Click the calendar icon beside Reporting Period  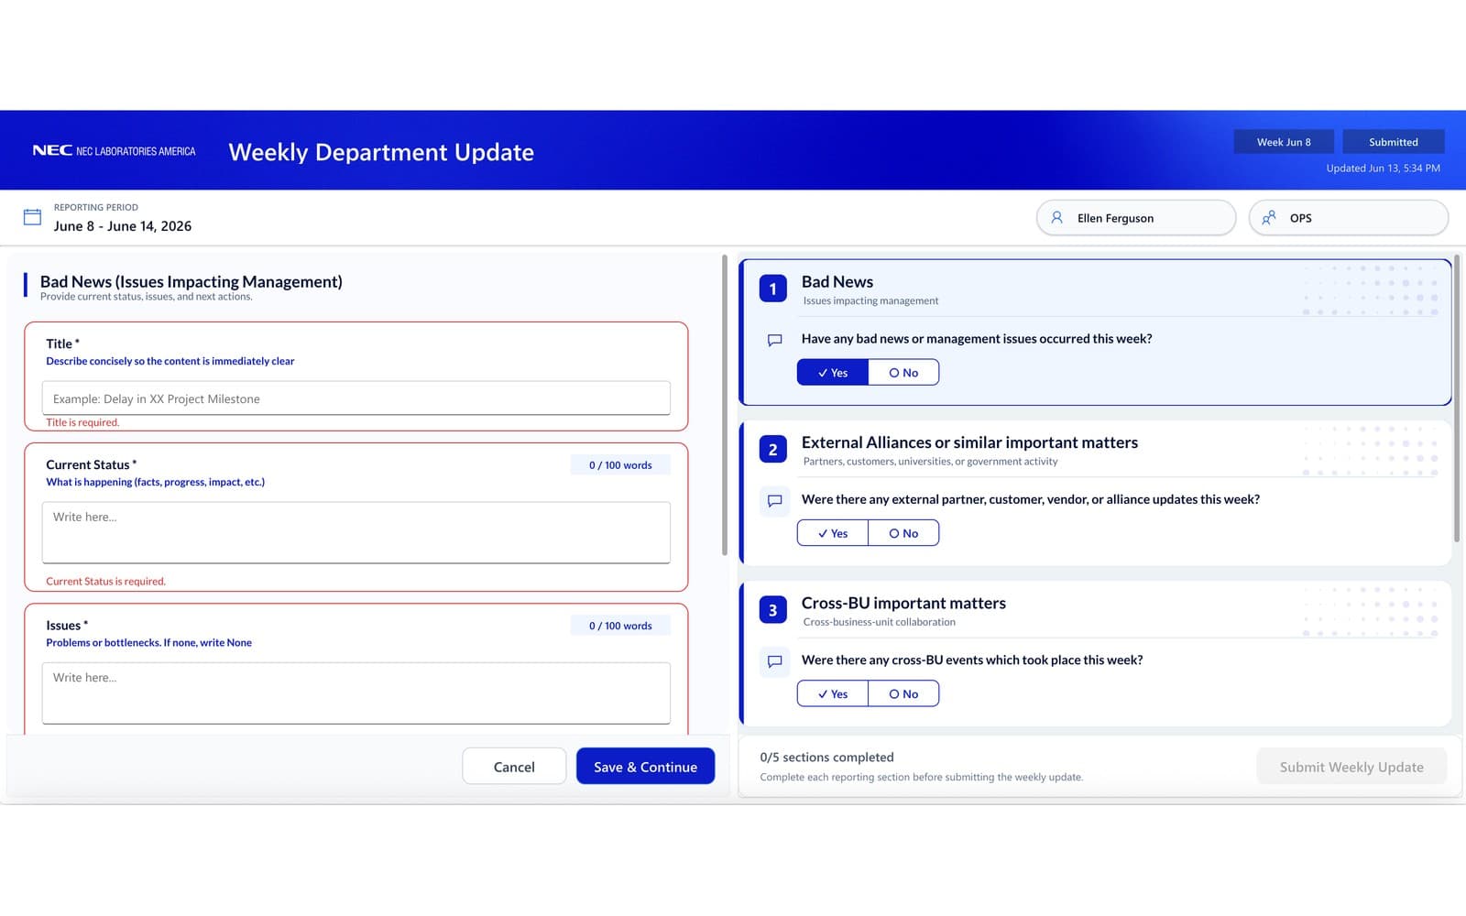tap(32, 217)
